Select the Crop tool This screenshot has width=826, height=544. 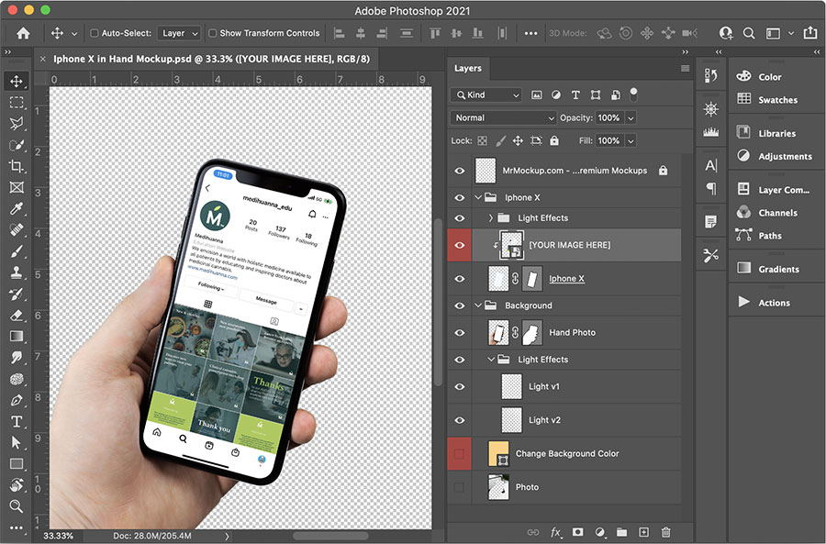point(17,166)
